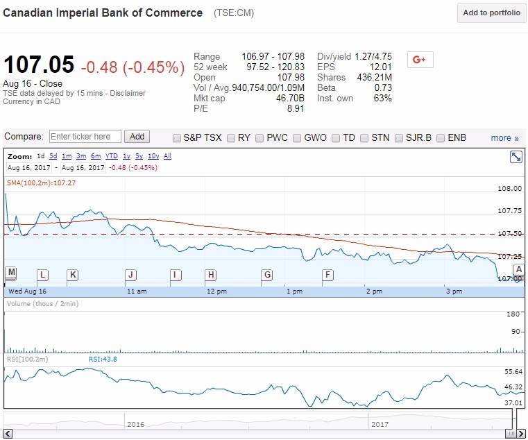Set chart zoom to 5y
The height and width of the screenshot is (440, 528).
pos(139,156)
